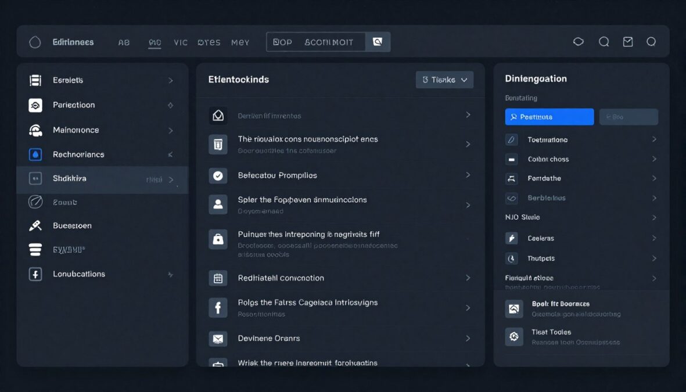Expand the Esrelets sidebar chevron
This screenshot has width=686, height=392.
[171, 81]
